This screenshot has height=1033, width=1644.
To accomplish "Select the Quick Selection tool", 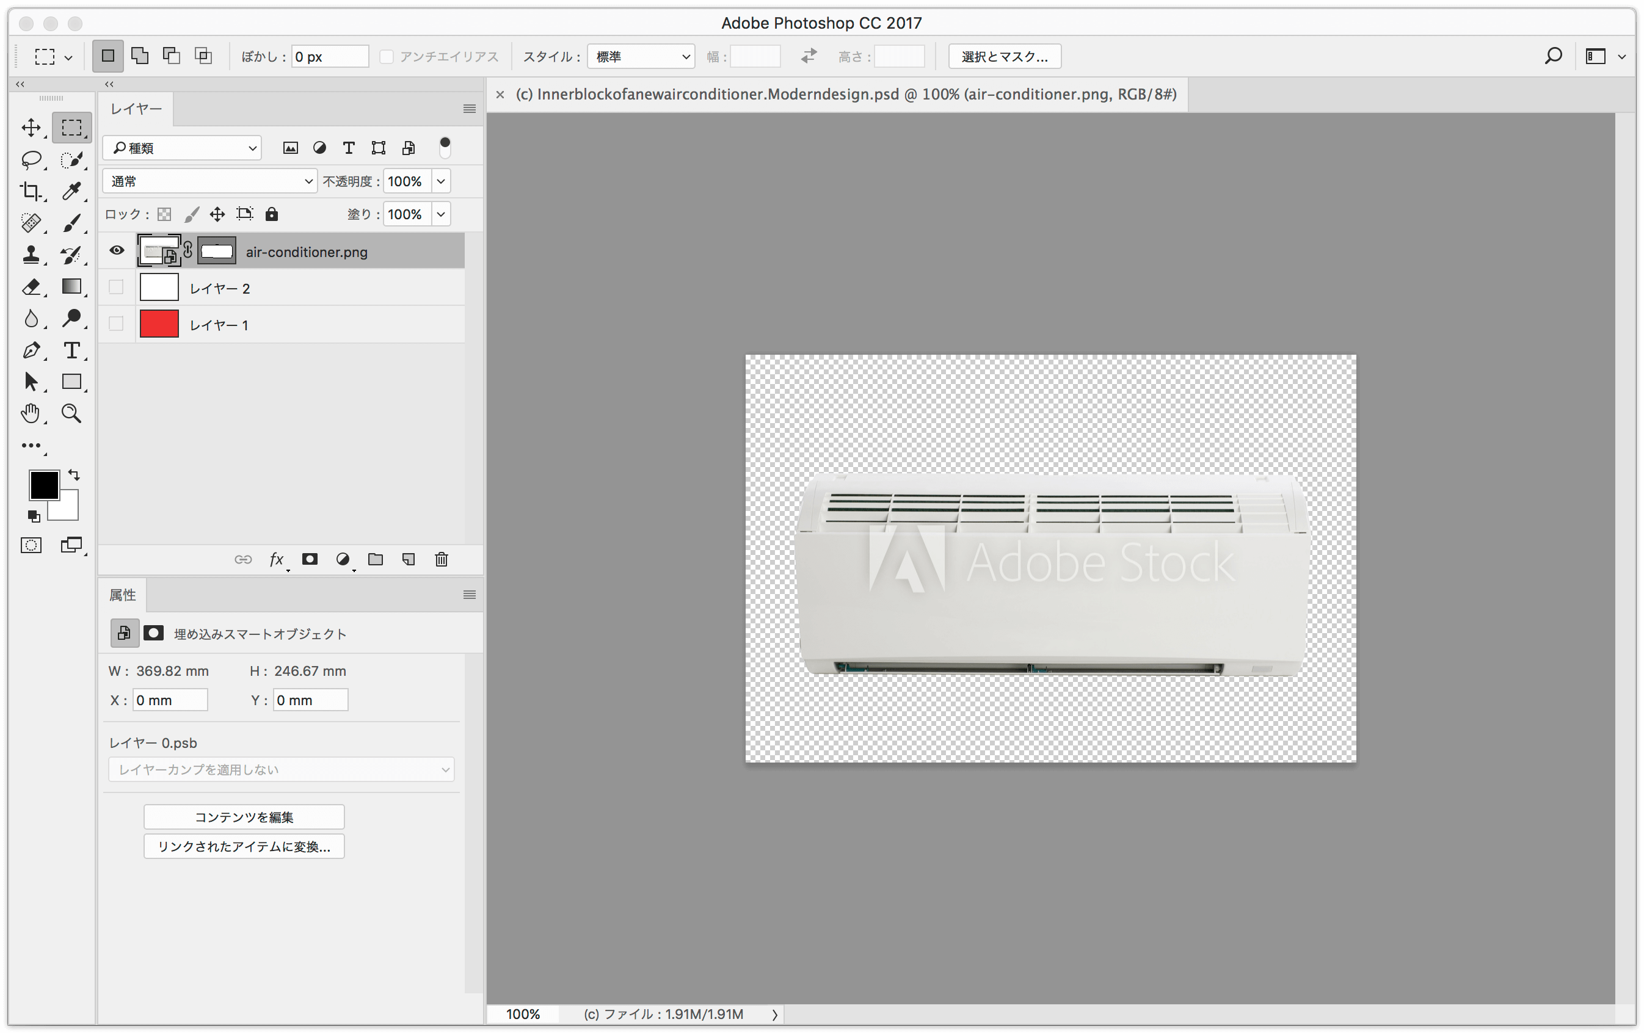I will pyautogui.click(x=71, y=160).
